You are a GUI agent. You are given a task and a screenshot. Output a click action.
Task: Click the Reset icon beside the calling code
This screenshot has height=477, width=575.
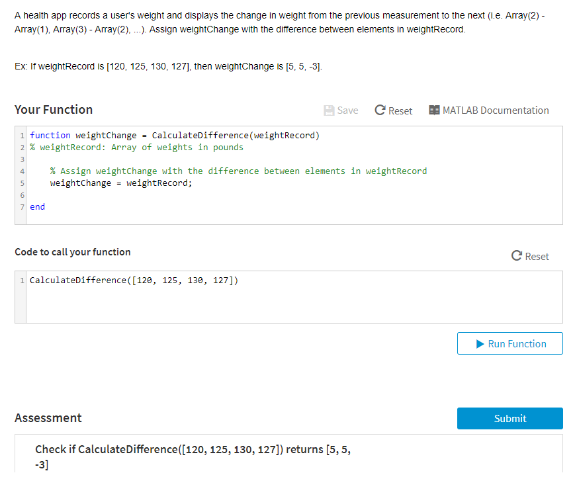(515, 256)
